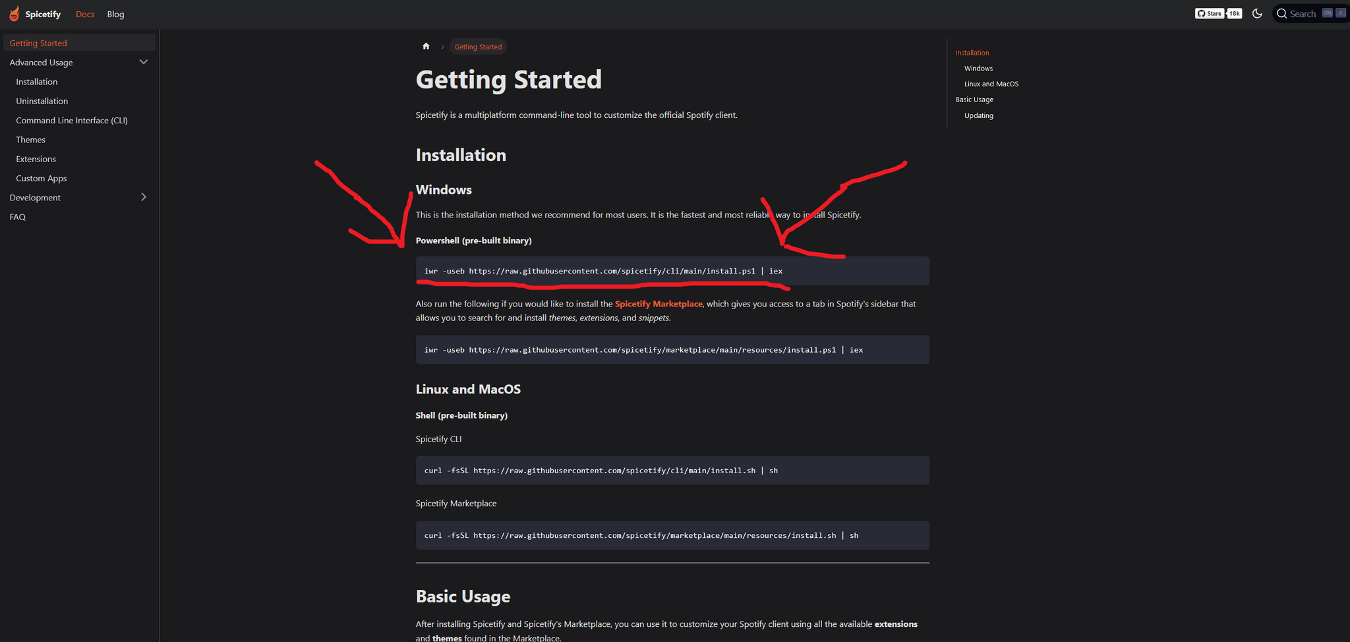Open the Extensions sidebar page
This screenshot has width=1350, height=642.
36,159
